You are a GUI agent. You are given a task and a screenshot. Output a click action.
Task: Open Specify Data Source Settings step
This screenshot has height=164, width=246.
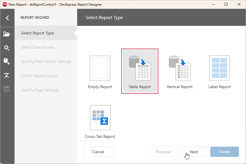point(46,62)
